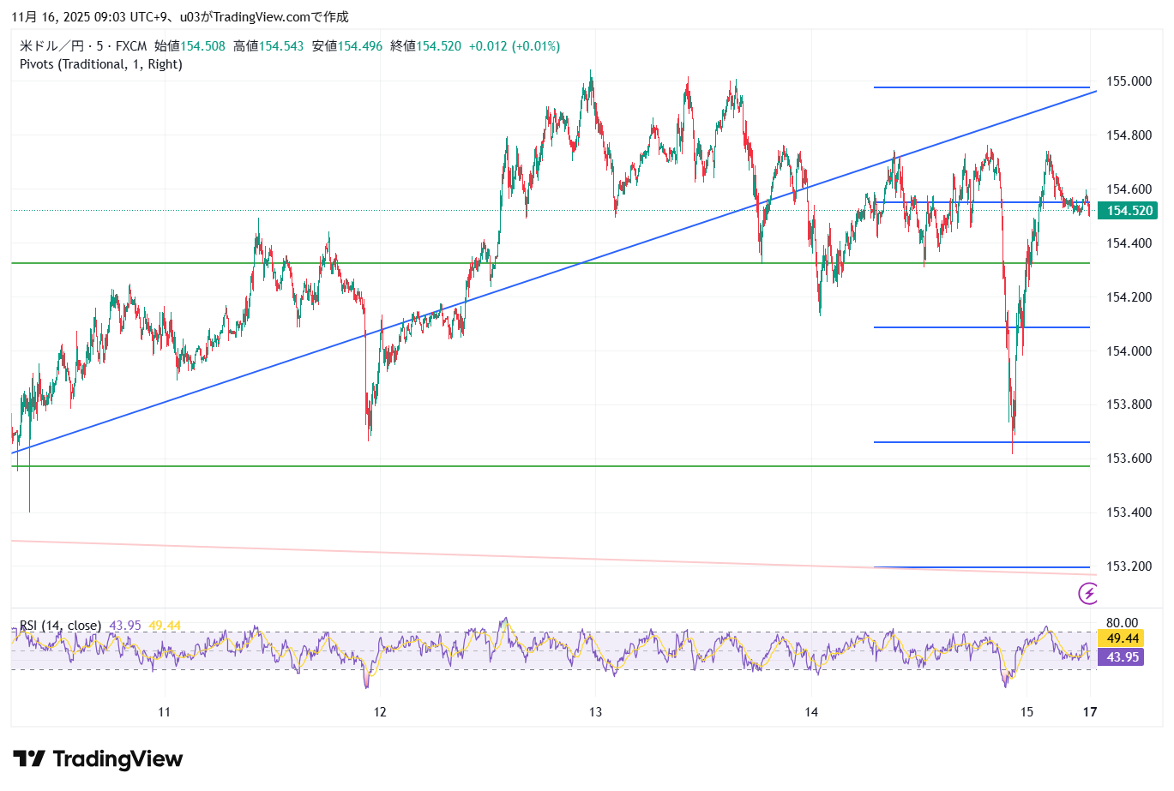Screen dimensions: 1174x791
Task: Click the TradingView logo at bottom left
Action: coord(98,759)
